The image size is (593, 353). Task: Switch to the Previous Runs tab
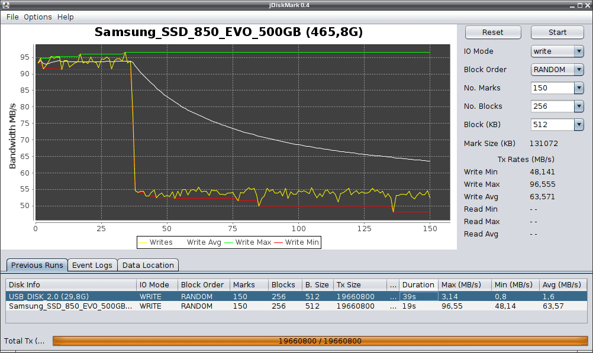37,265
